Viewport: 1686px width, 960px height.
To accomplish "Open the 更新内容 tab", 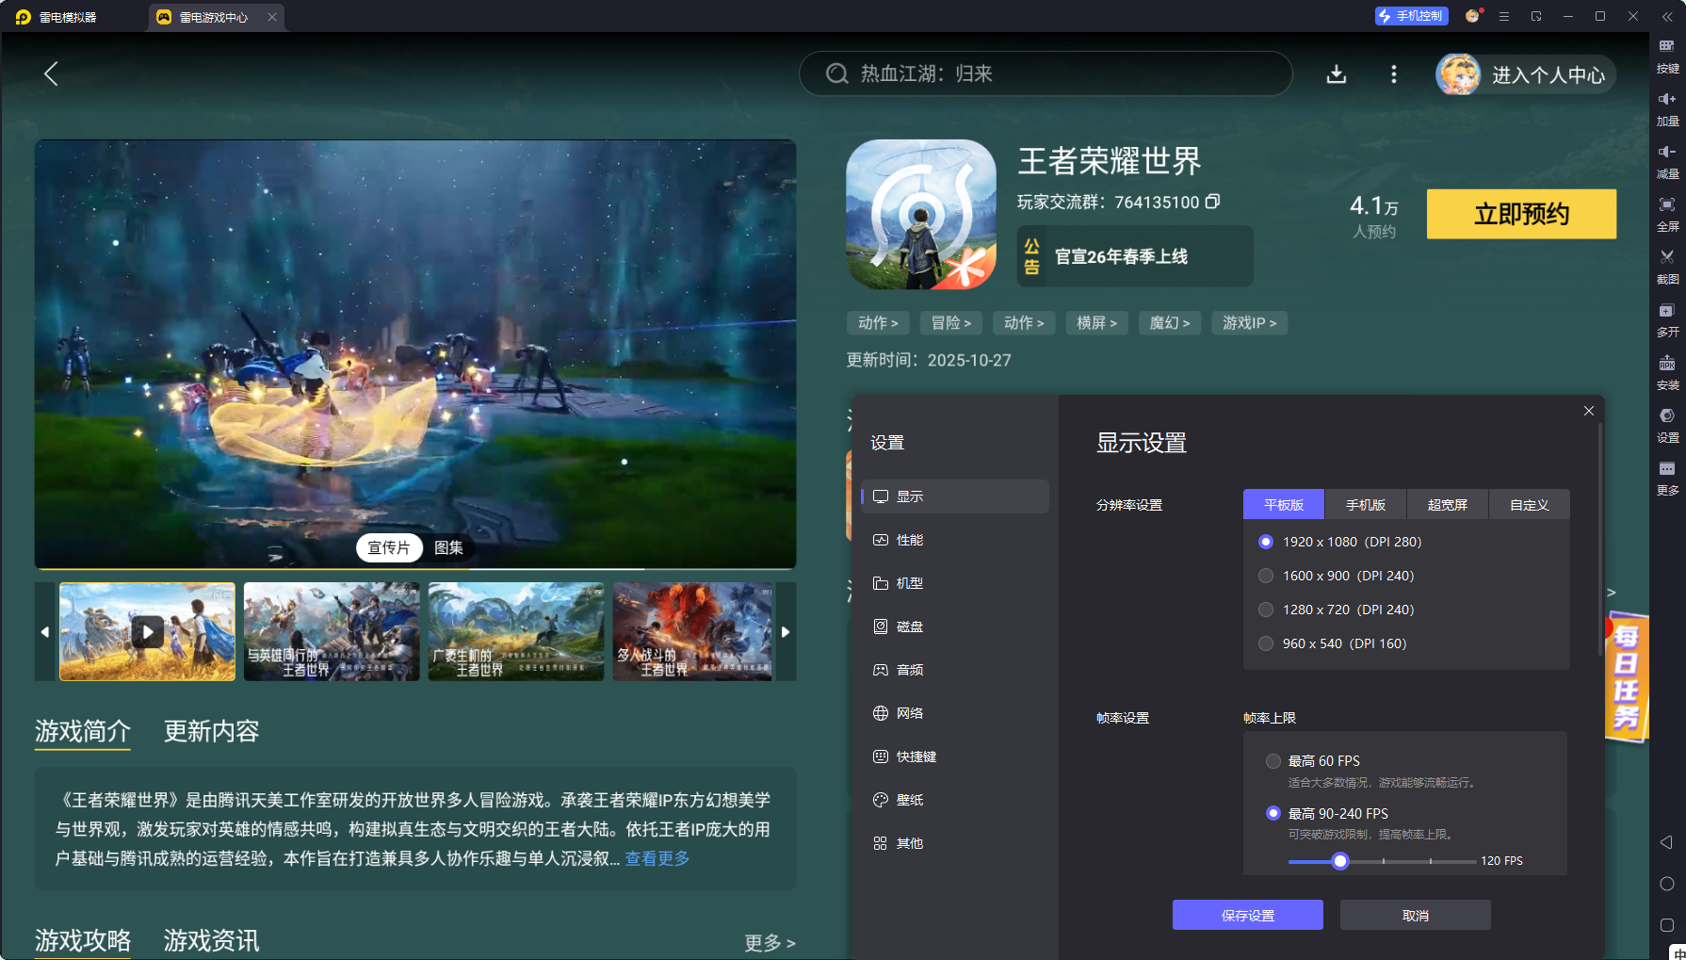I will coord(210,732).
